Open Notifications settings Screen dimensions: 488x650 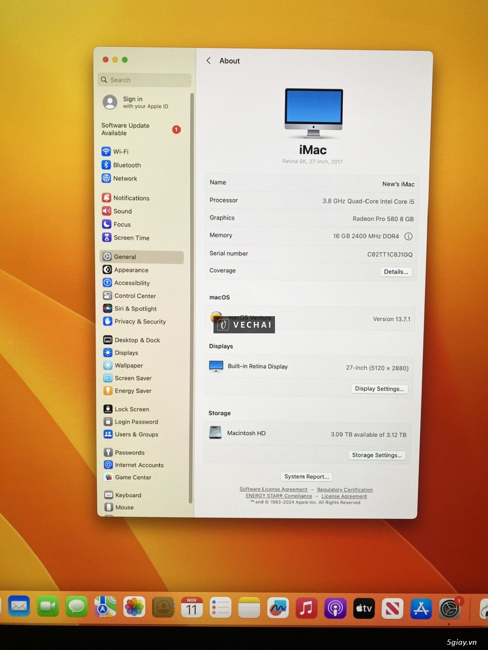(125, 198)
